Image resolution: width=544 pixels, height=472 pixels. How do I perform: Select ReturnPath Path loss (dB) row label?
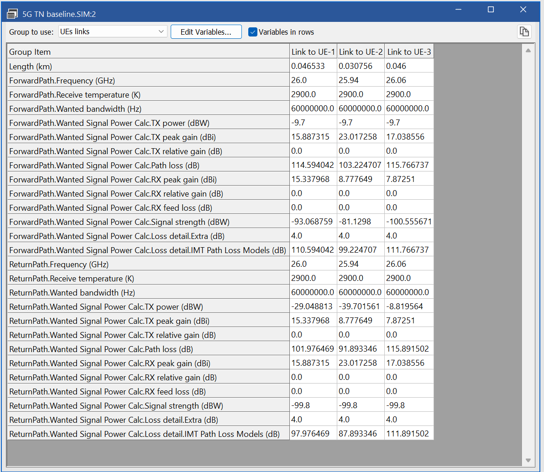pyautogui.click(x=148, y=349)
